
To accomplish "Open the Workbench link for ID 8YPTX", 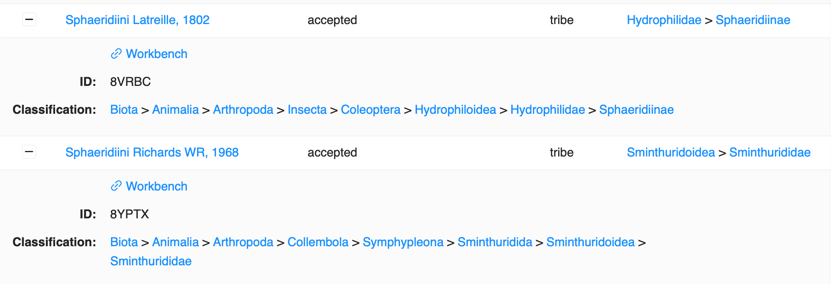I will coord(156,186).
